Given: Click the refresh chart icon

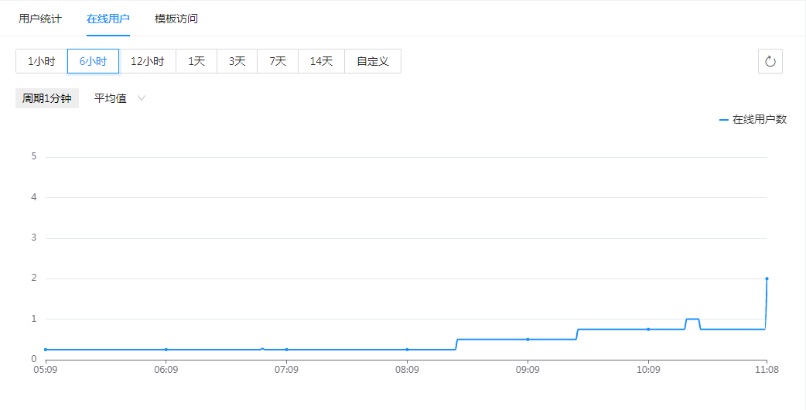Looking at the screenshot, I should (x=770, y=61).
